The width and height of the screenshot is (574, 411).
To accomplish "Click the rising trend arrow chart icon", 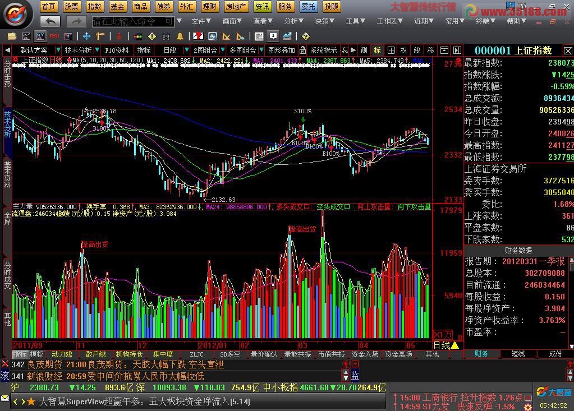I will (287, 36).
